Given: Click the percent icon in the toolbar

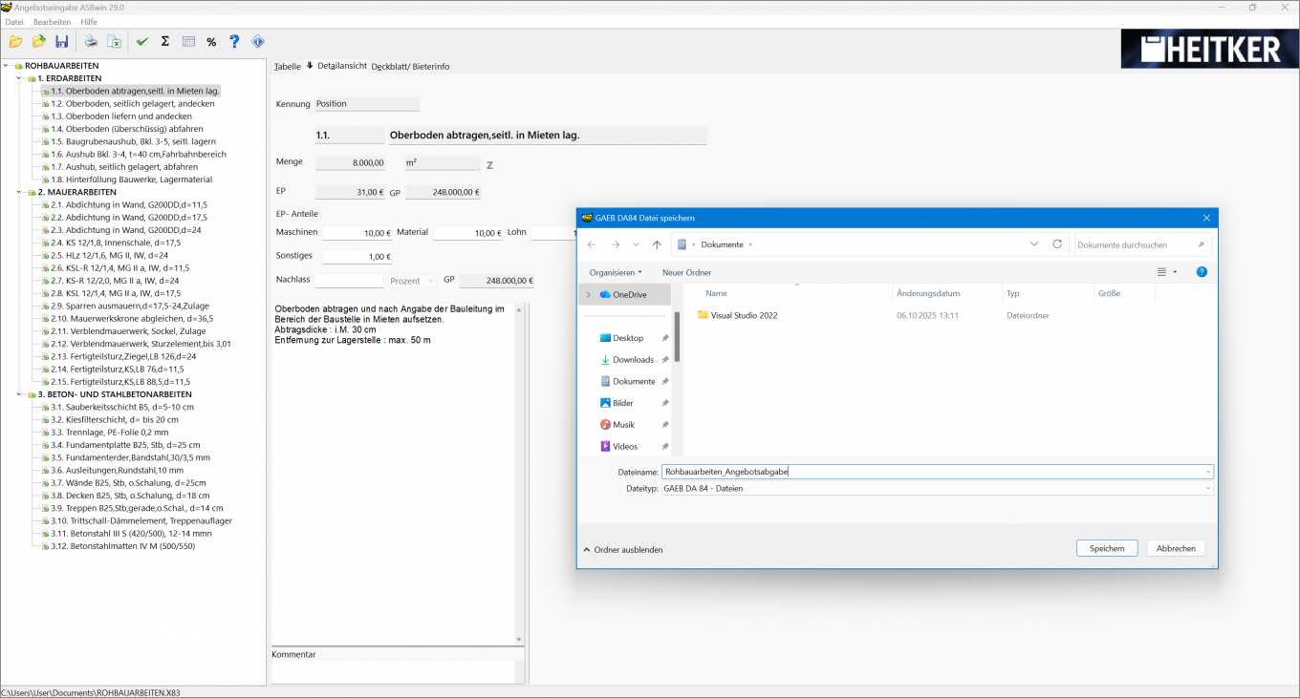Looking at the screenshot, I should (210, 41).
